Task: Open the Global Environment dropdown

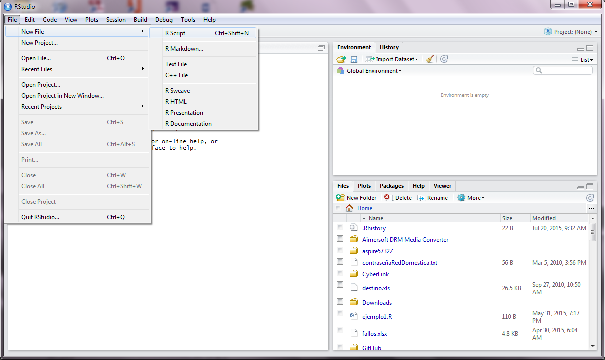Action: point(369,71)
